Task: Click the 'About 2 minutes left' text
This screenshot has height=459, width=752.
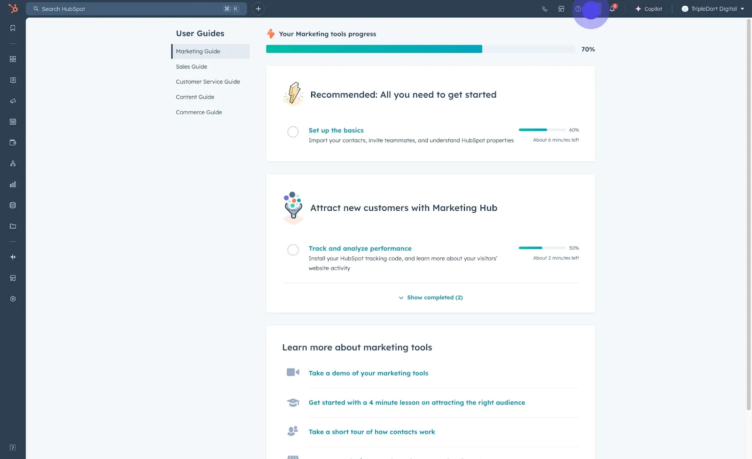Action: (x=556, y=258)
